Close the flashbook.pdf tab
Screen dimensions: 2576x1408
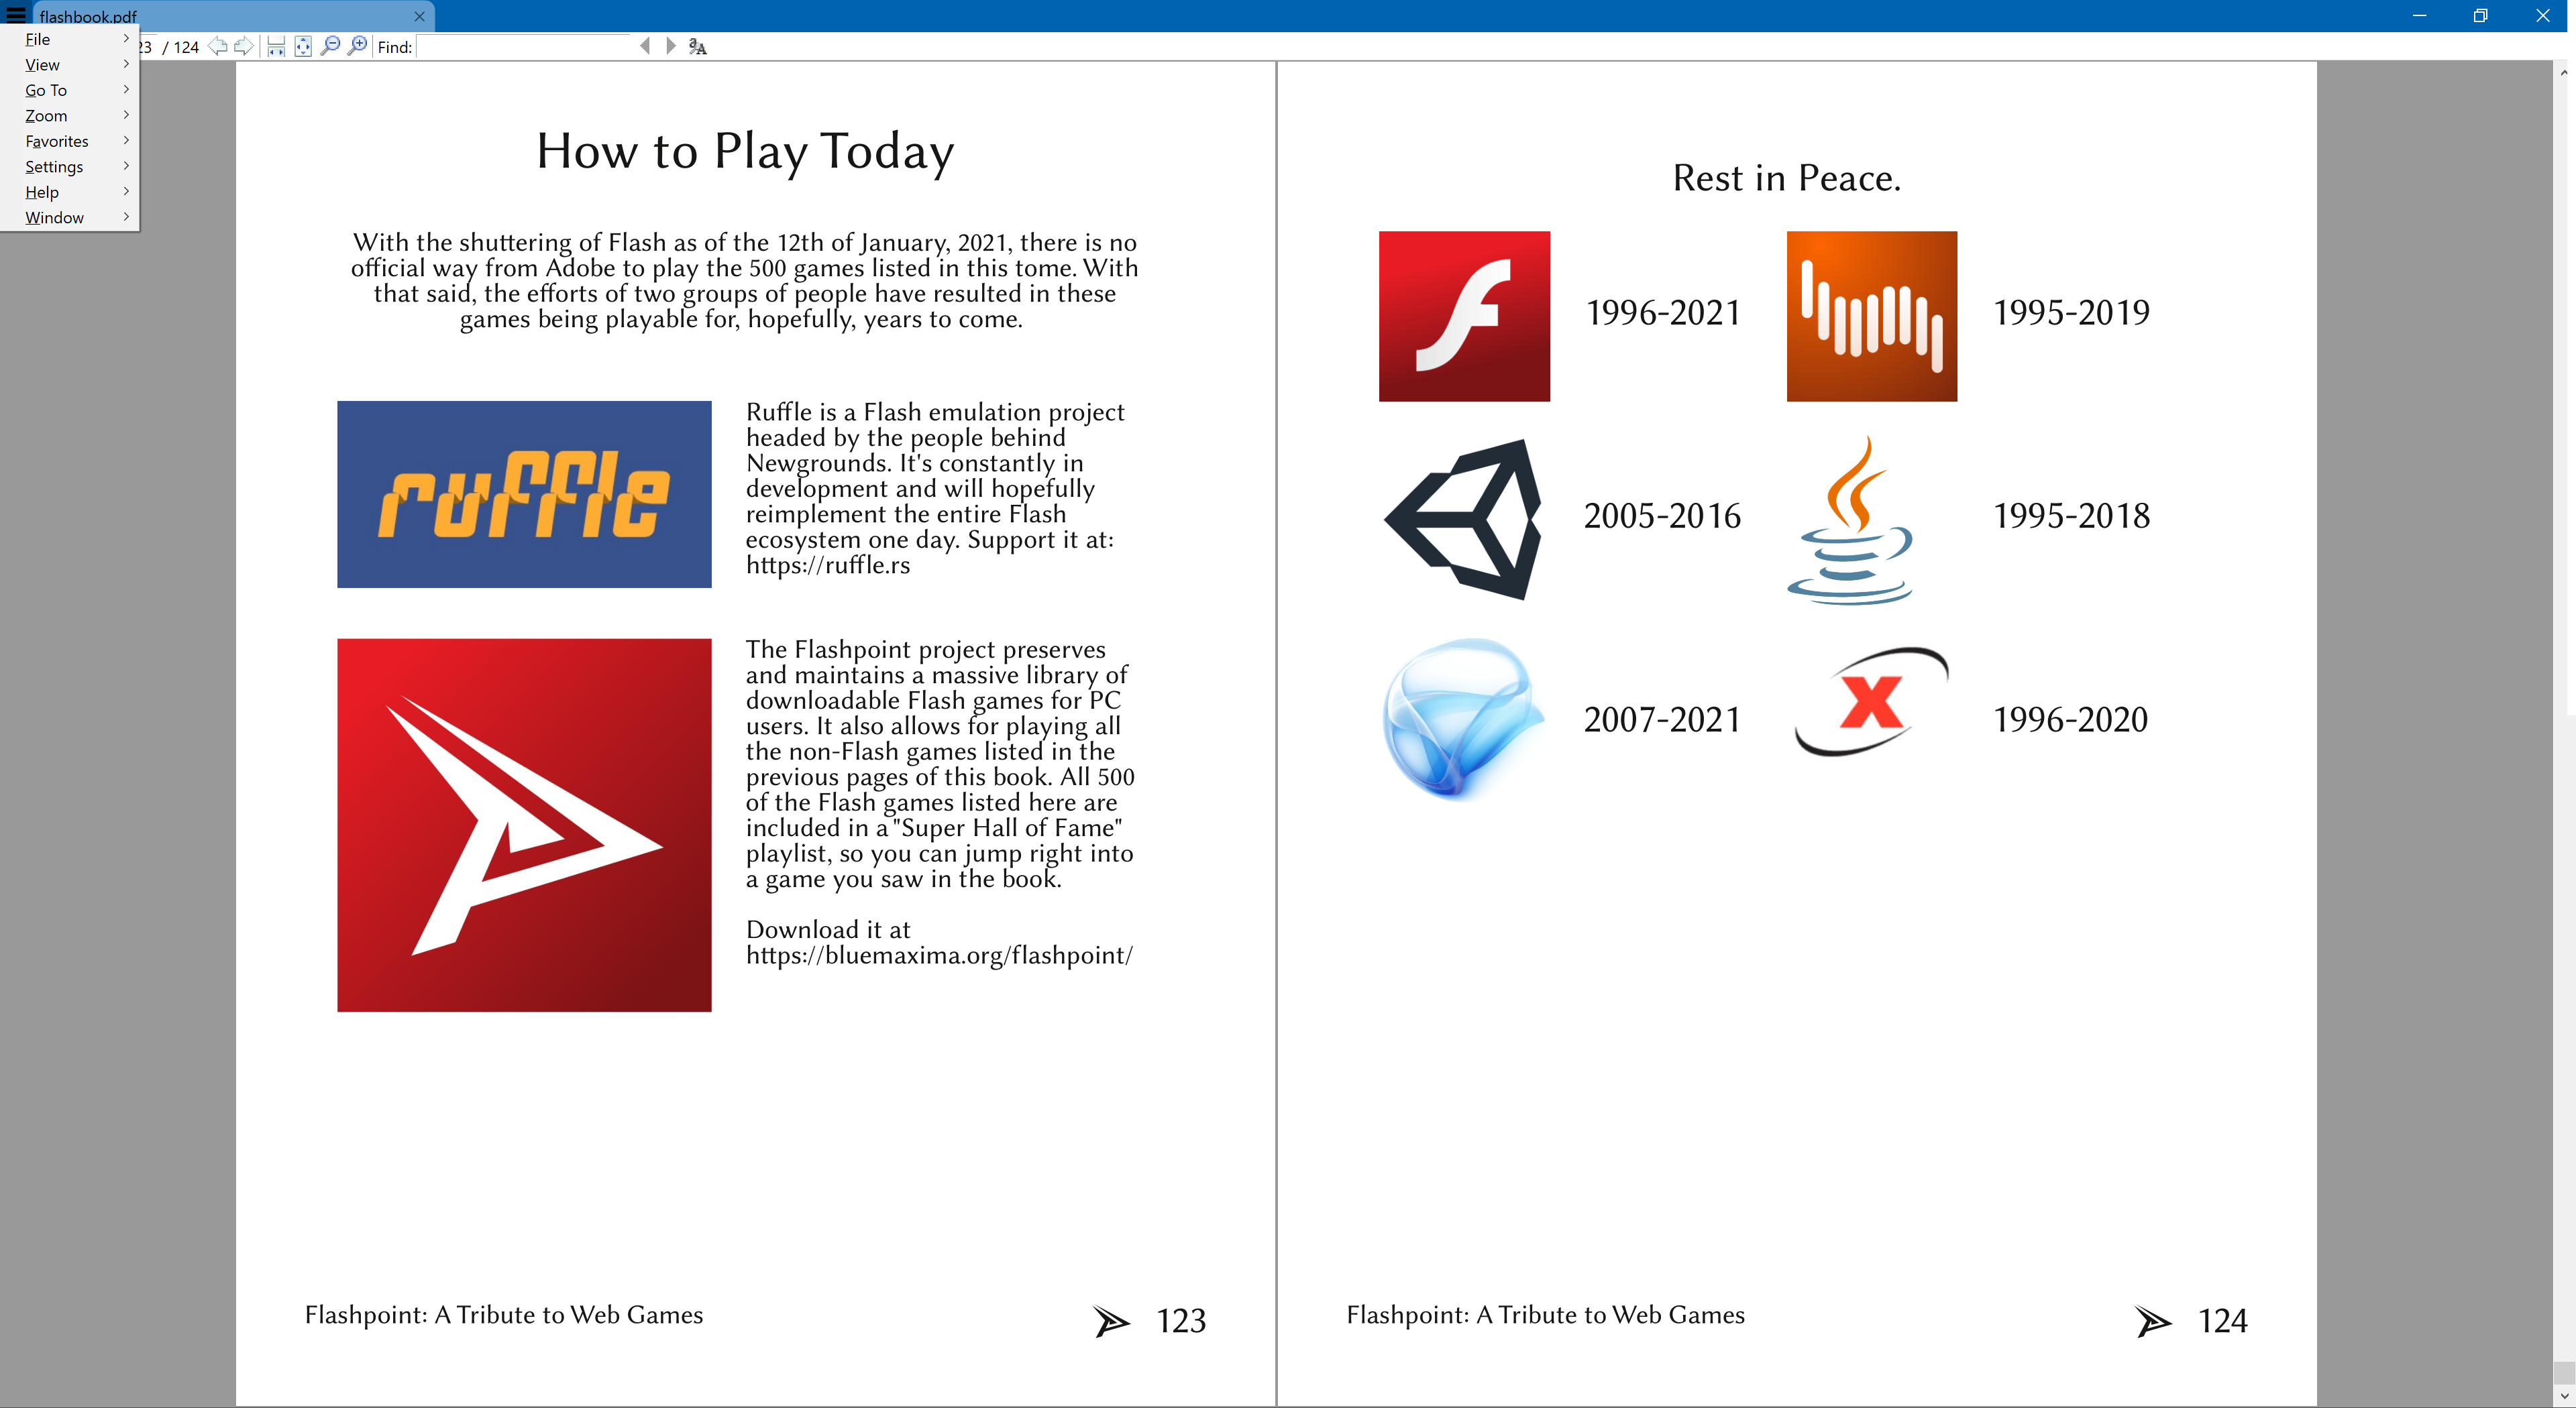click(x=419, y=16)
